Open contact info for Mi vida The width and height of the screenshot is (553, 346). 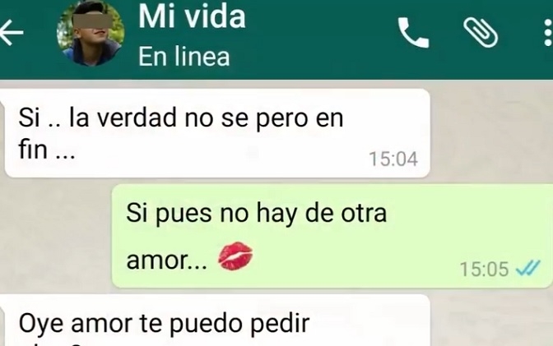pyautogui.click(x=192, y=16)
